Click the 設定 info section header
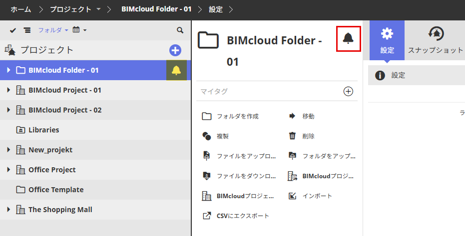Image resolution: width=465 pixels, height=236 pixels. [417, 75]
